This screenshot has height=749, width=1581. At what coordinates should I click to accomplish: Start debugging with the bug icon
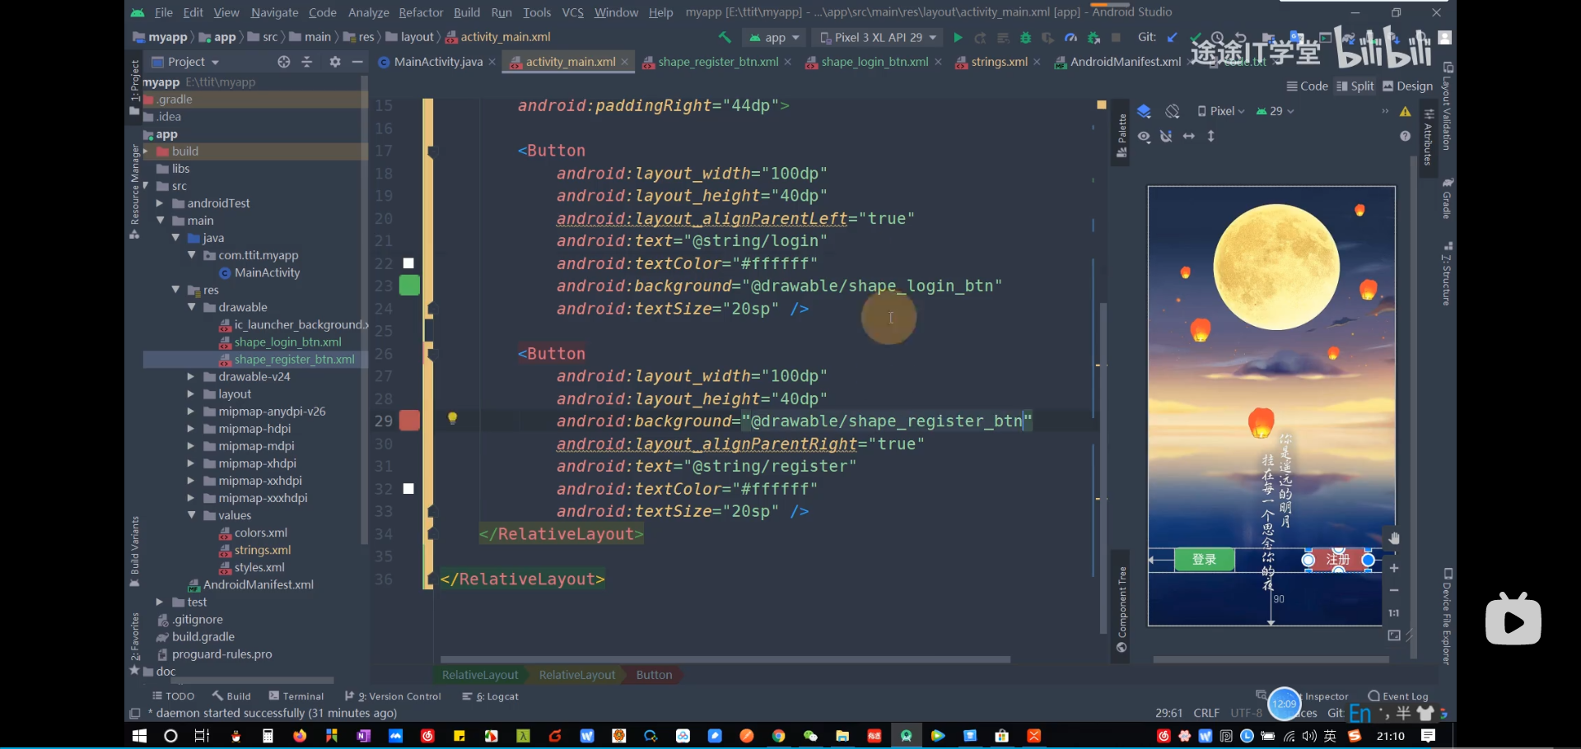click(1025, 38)
